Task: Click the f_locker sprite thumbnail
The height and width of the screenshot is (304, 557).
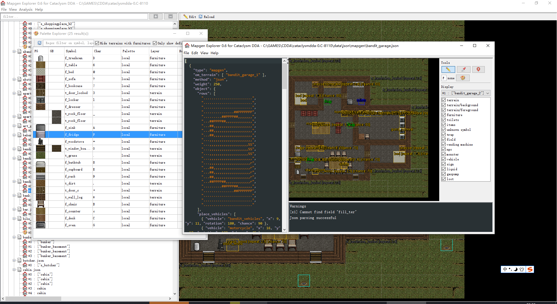Action: [41, 100]
